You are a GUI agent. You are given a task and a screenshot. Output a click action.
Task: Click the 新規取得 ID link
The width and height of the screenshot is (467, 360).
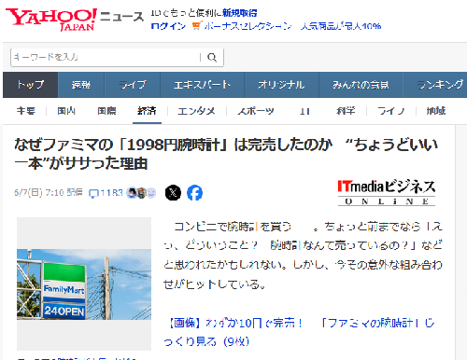pos(240,13)
